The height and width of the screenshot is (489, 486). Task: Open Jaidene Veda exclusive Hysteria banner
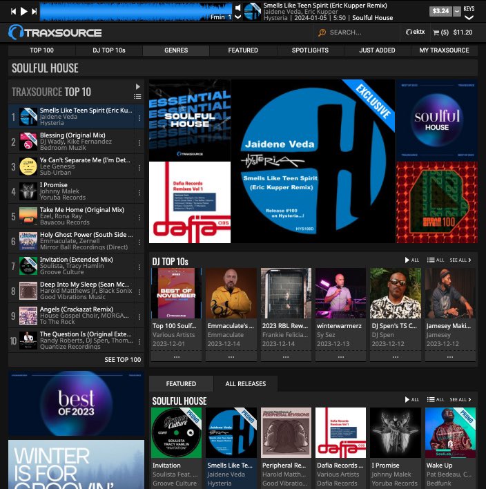(313, 161)
